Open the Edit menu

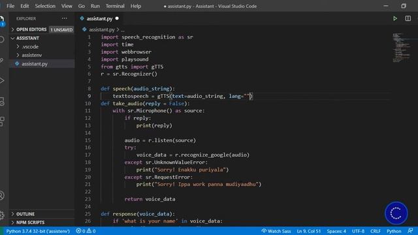pyautogui.click(x=25, y=6)
